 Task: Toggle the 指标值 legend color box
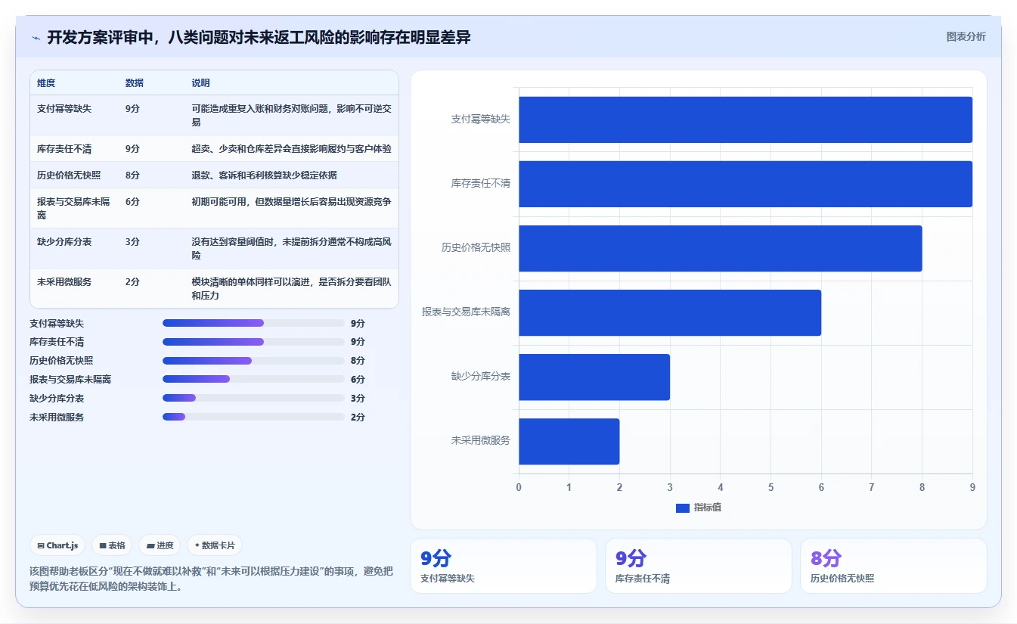(683, 508)
